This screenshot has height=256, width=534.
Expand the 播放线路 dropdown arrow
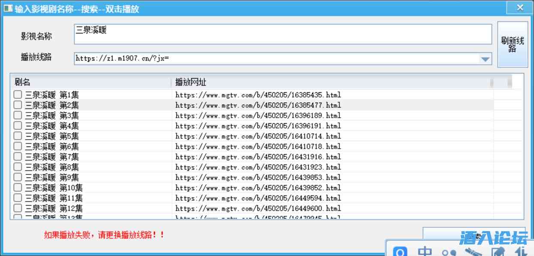[485, 59]
